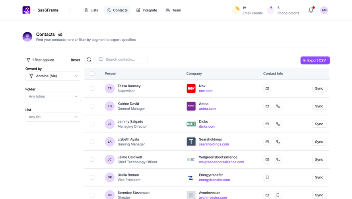This screenshot has height=199, width=352.
Task: Open the nov.com link
Action: (206, 91)
